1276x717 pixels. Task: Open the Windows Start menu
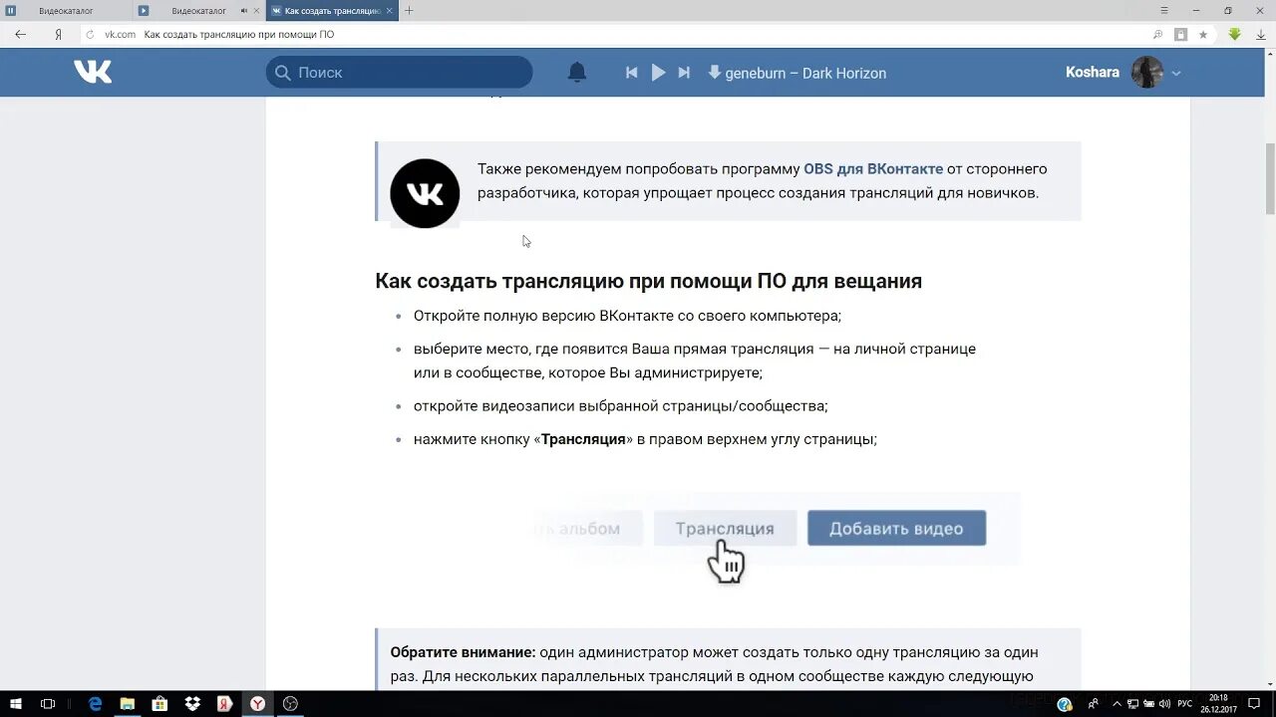click(16, 704)
